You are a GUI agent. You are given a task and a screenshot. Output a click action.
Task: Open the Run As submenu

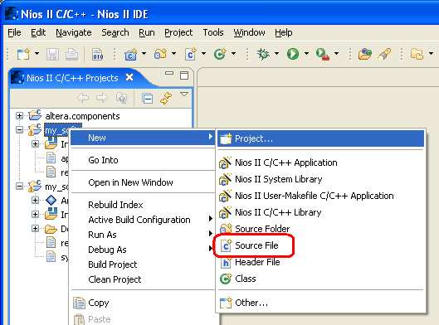click(143, 235)
